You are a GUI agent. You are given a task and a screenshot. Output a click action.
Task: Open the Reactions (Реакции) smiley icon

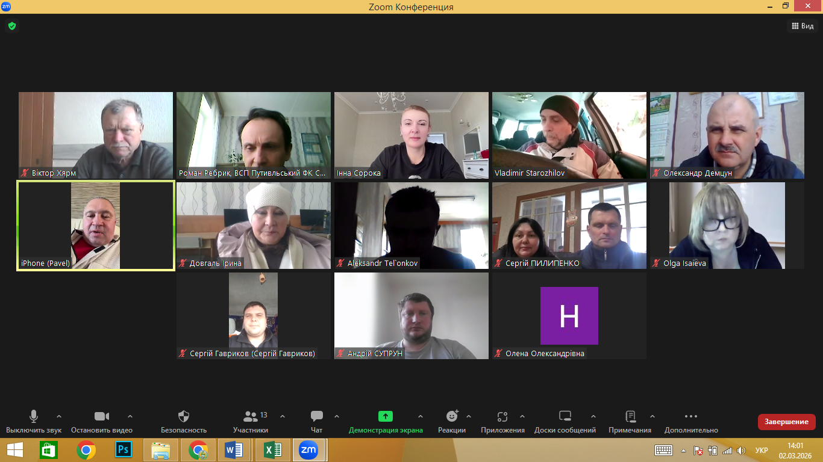[452, 416]
